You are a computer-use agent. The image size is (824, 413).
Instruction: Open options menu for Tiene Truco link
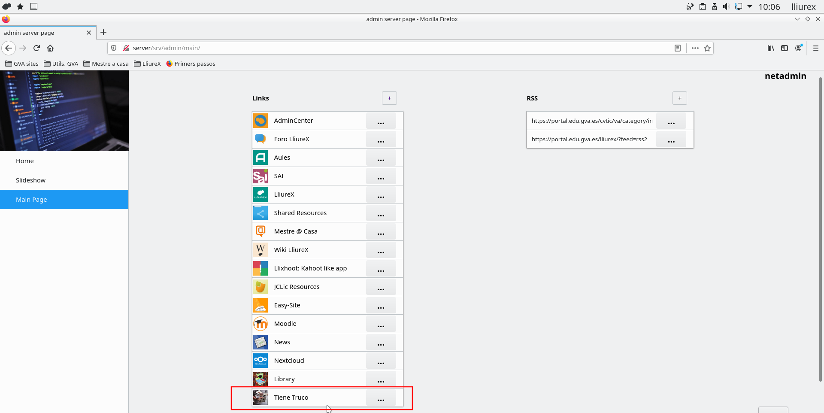coord(381,398)
